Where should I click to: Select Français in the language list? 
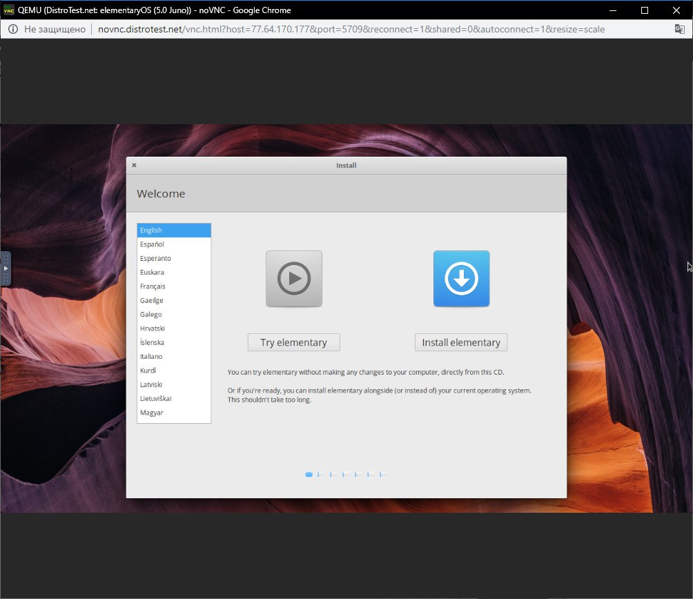(x=174, y=286)
